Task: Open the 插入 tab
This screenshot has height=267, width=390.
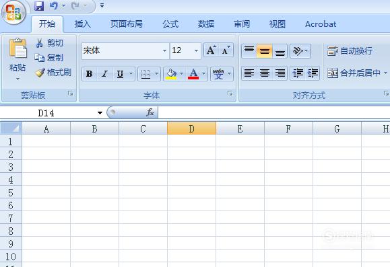Action: tap(83, 24)
